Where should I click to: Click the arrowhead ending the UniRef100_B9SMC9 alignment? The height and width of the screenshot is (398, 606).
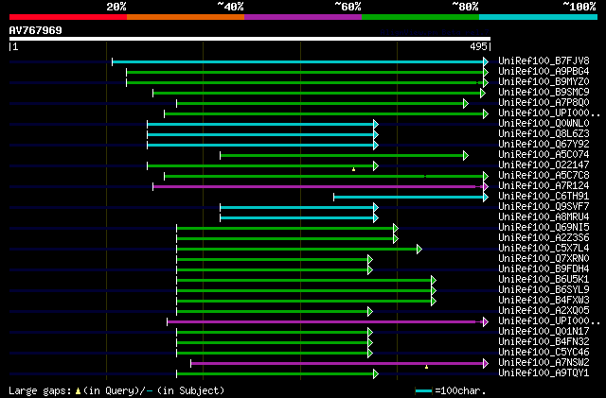[x=483, y=93]
